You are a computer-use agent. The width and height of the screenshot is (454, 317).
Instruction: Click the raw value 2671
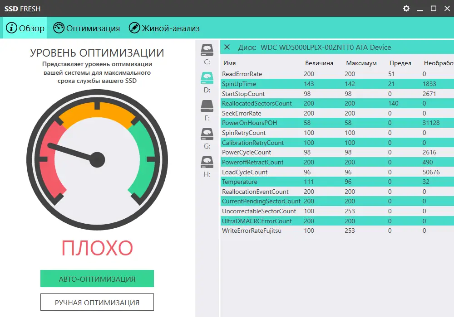point(429,94)
